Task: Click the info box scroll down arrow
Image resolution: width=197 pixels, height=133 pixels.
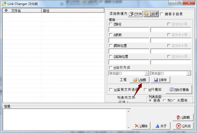Action: 129,128
